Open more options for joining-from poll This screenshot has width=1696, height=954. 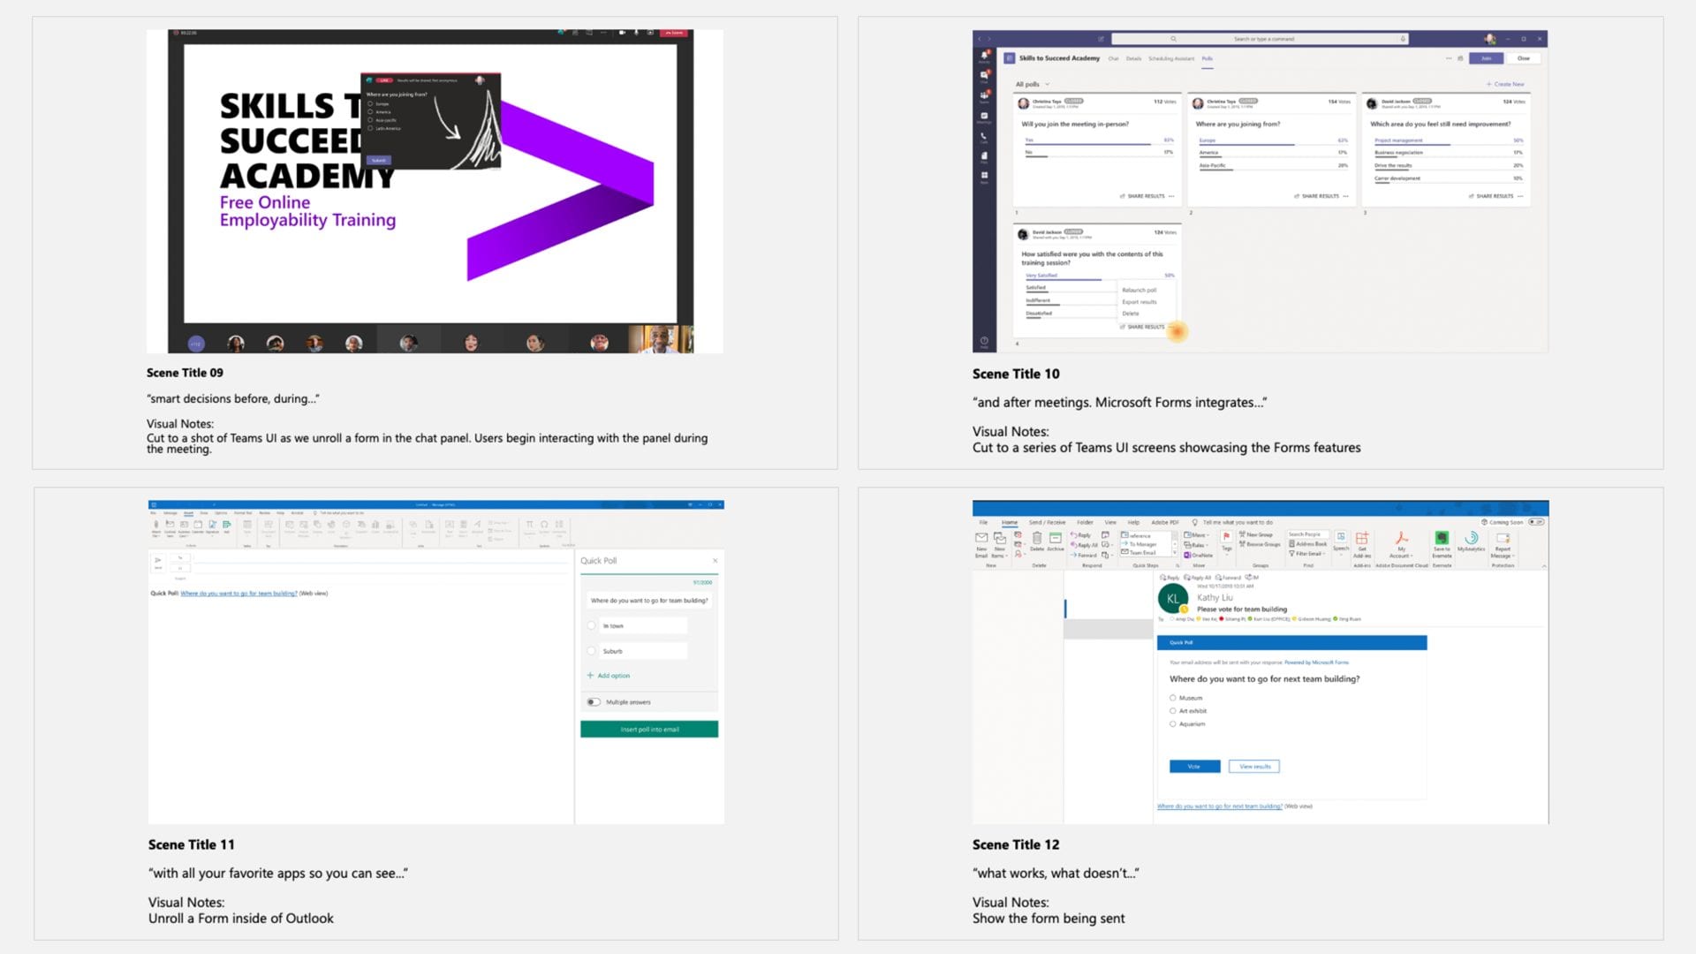(1345, 196)
